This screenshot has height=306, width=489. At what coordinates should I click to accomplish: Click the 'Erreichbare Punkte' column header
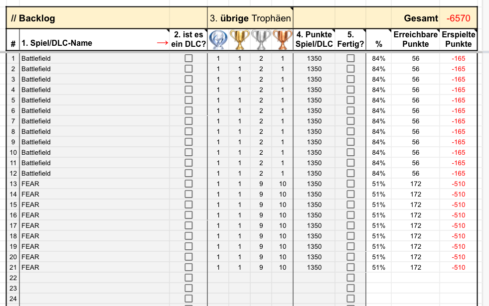tap(415, 39)
